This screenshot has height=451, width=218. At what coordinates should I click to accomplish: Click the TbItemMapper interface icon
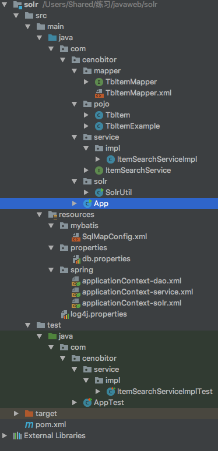pos(99,82)
